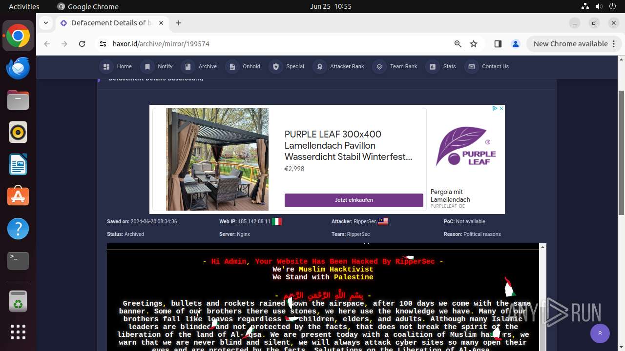Screen dimensions: 625x351
Task: Open the Notify bookmark icon
Action: (x=147, y=67)
